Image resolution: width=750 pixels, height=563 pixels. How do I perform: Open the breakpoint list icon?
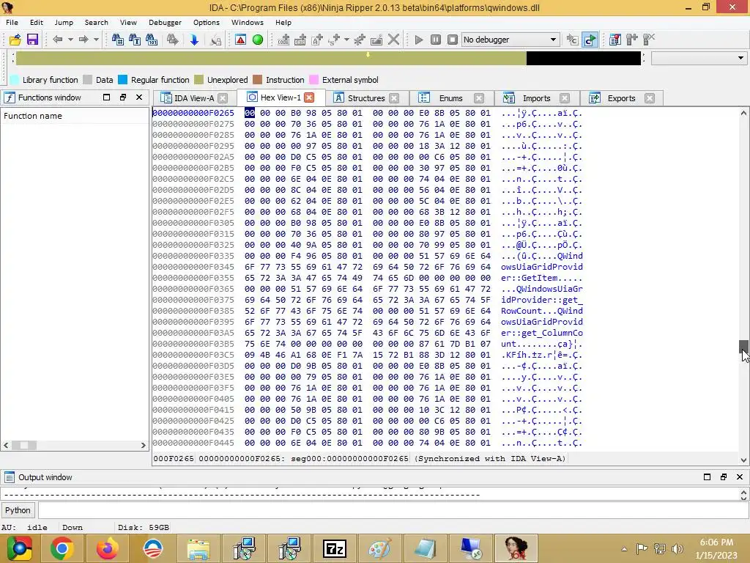tap(615, 40)
